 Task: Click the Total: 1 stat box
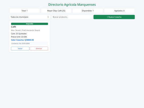25,11
